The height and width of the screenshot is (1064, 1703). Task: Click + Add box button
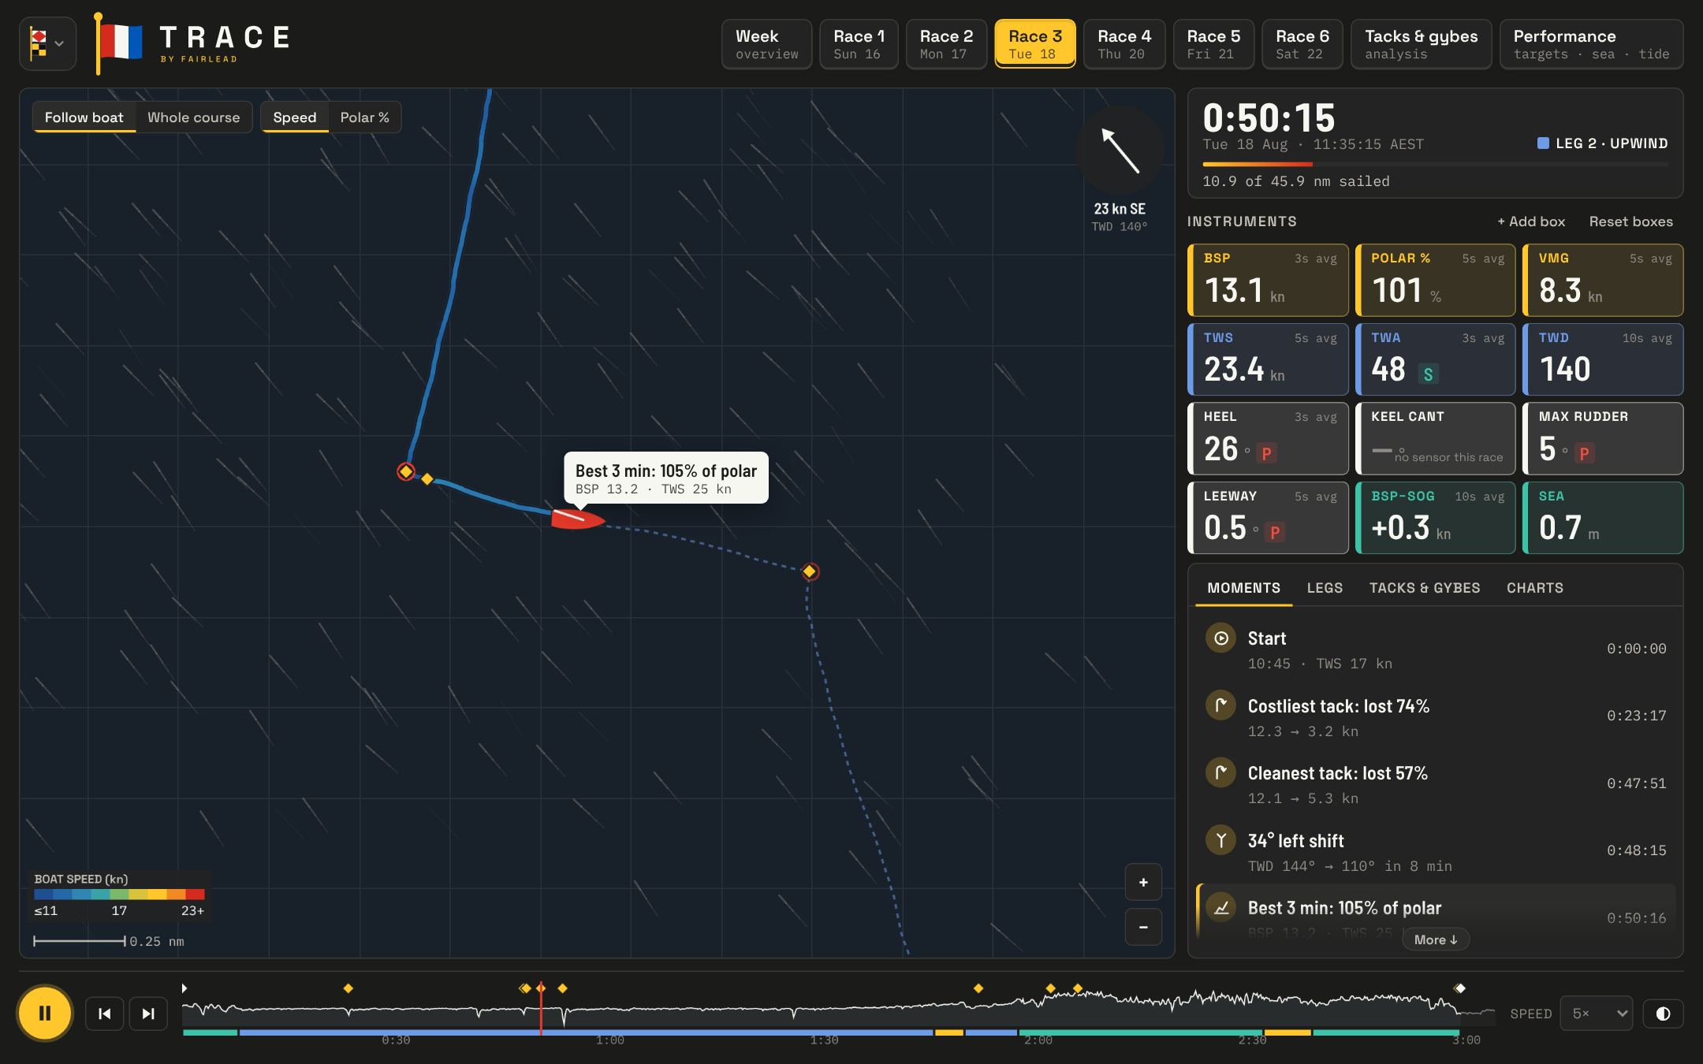click(1531, 221)
